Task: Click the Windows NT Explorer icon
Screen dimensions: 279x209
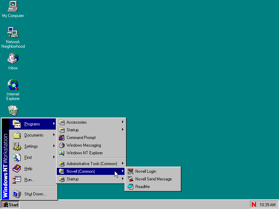Action: point(62,153)
